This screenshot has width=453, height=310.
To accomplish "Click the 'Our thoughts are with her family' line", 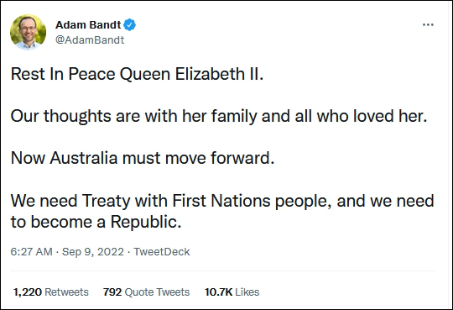I will click(219, 116).
